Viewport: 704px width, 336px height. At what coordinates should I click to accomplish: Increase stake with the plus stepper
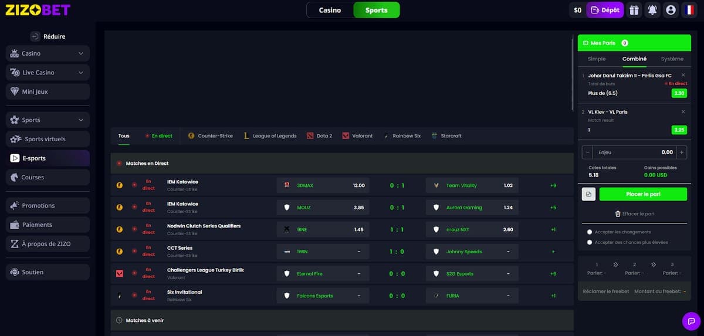point(681,152)
